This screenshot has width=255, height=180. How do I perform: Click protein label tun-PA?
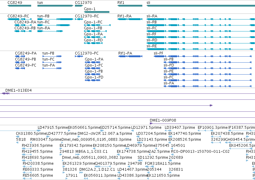[49, 65]
